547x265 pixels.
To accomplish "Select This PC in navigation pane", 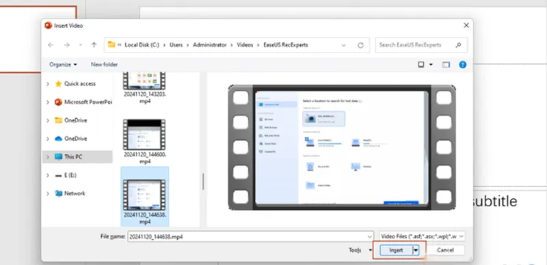I will coord(77,157).
